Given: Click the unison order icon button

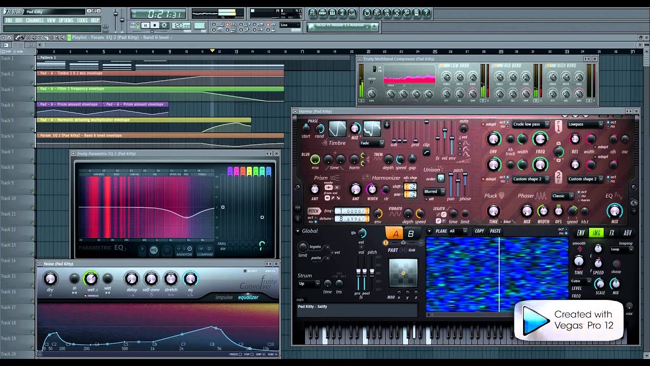Looking at the screenshot, I should (441, 178).
